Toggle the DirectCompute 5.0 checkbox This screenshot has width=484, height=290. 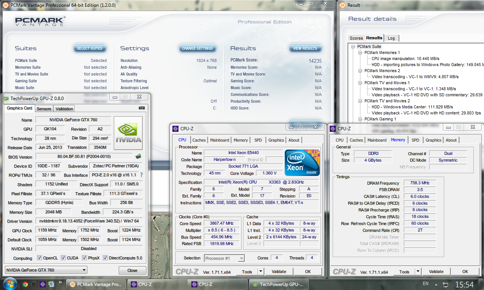pos(105,258)
